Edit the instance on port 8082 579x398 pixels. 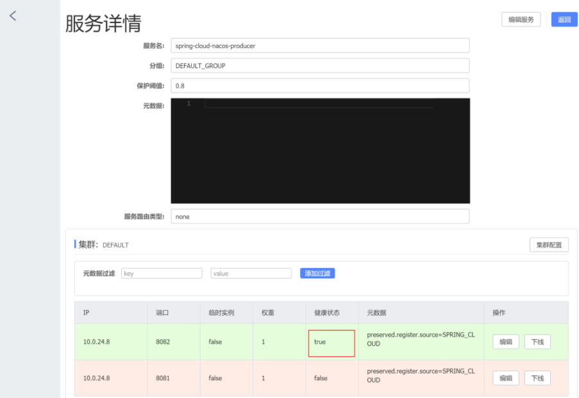tap(505, 342)
